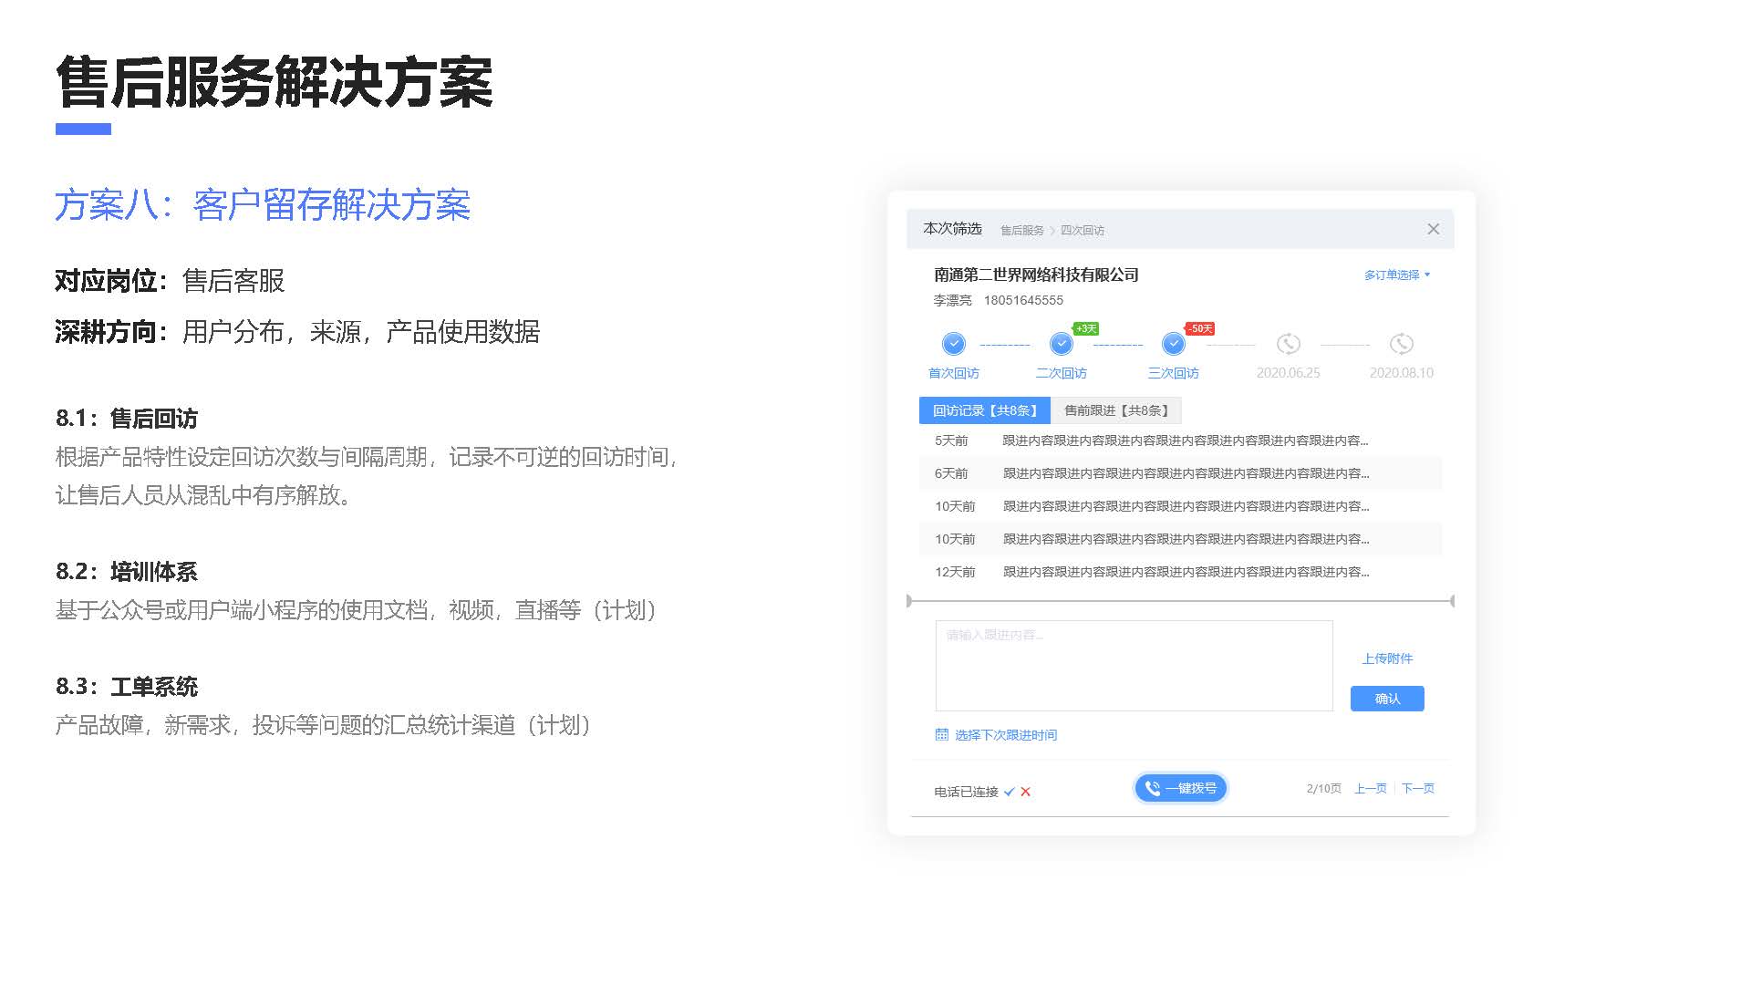Click the 三次回访 step label

pyautogui.click(x=1173, y=373)
